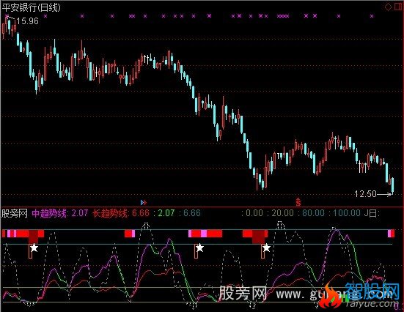Click the diamond icon at chart top-right

point(388,7)
